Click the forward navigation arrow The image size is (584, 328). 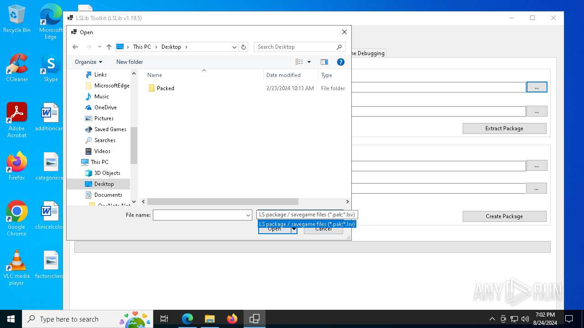[89, 47]
